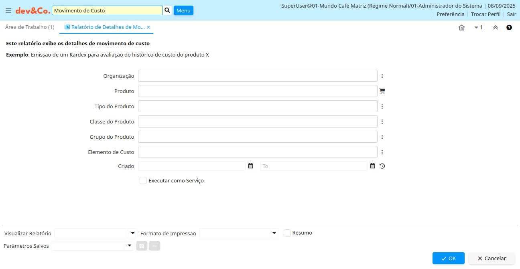Viewport: 520px width, 269px height.
Task: Enable Executar como Serviço checkbox
Action: click(143, 180)
